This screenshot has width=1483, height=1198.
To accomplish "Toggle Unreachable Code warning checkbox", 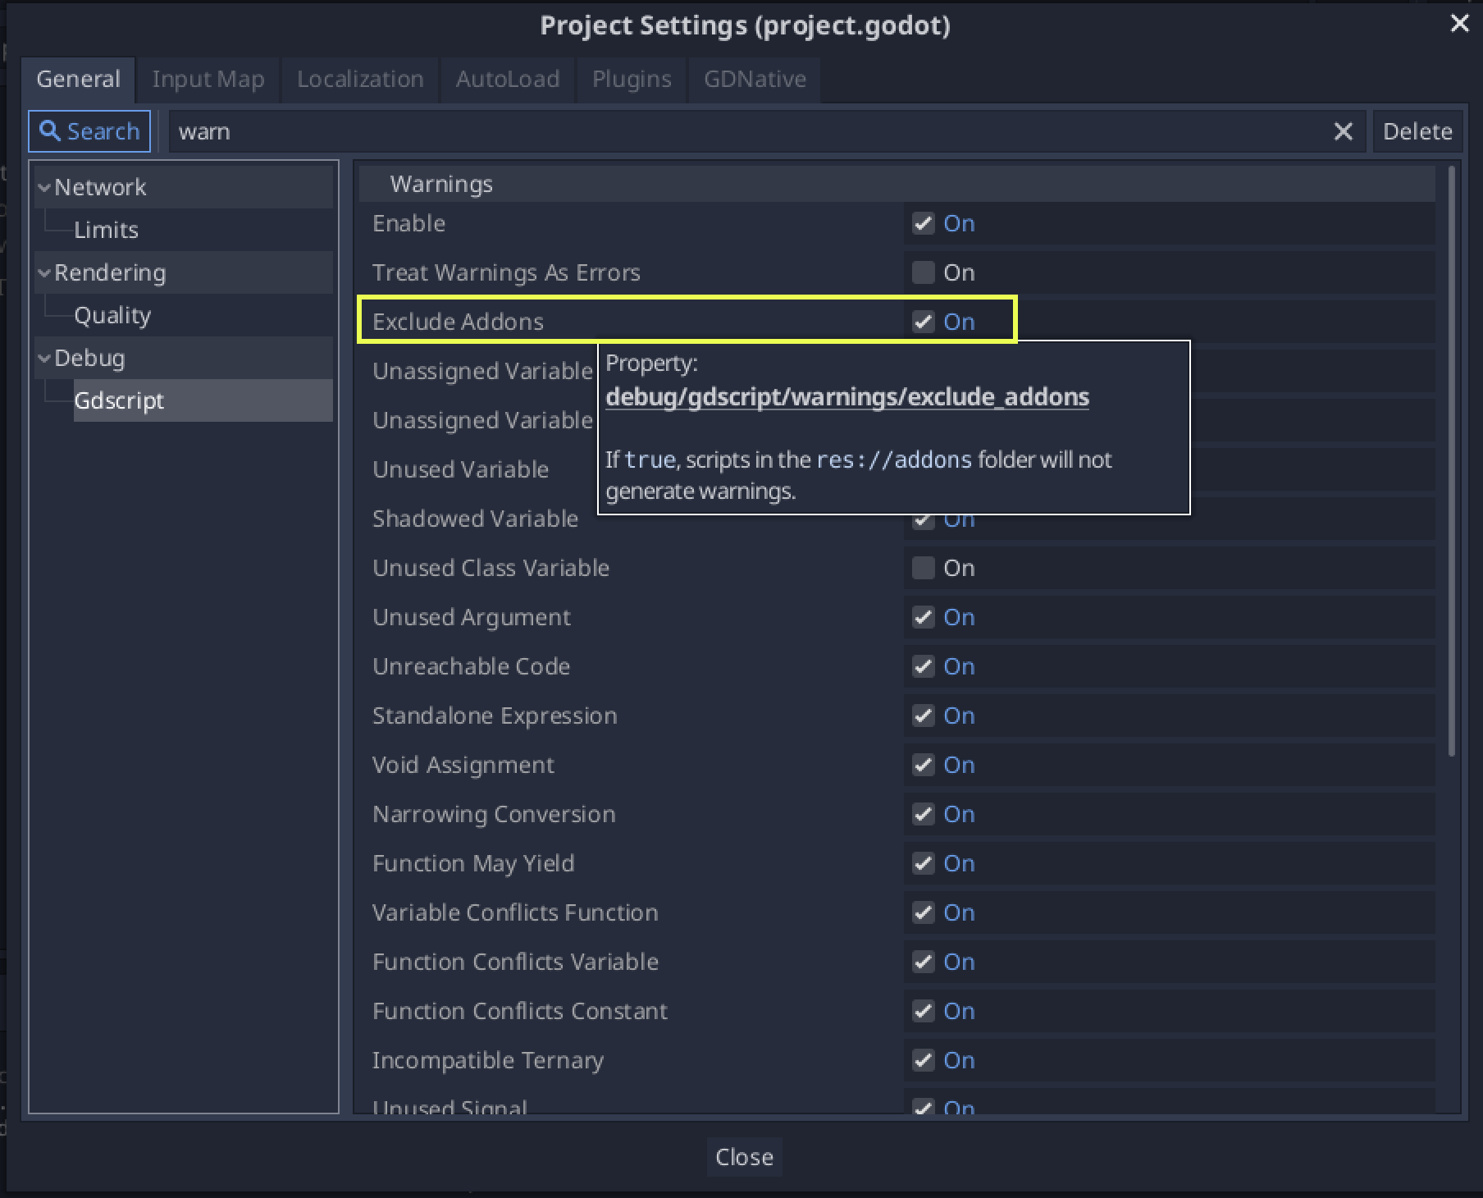I will tap(924, 666).
